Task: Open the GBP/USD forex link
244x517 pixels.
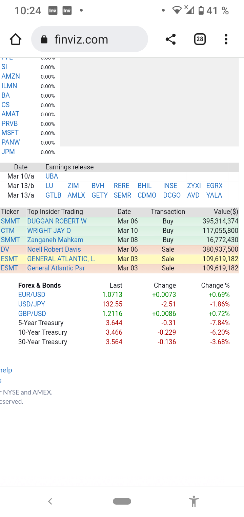Action: (x=32, y=314)
